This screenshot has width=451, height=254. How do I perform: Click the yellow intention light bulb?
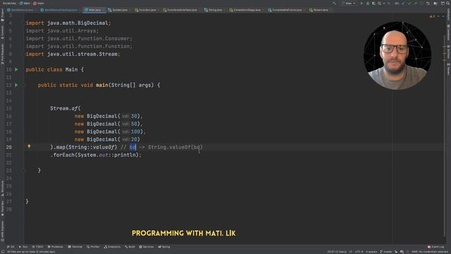[29, 147]
